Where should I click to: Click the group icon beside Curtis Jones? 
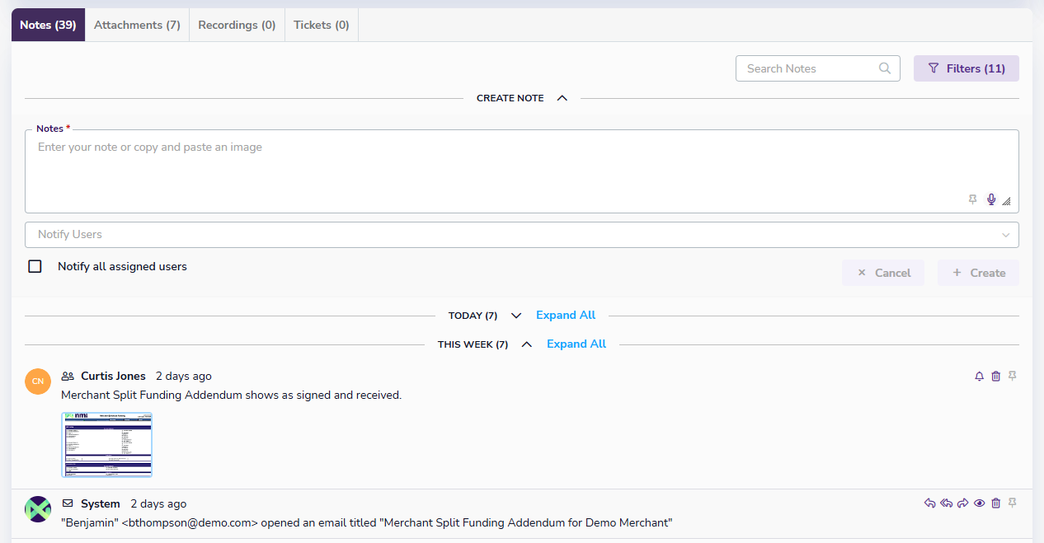(68, 377)
